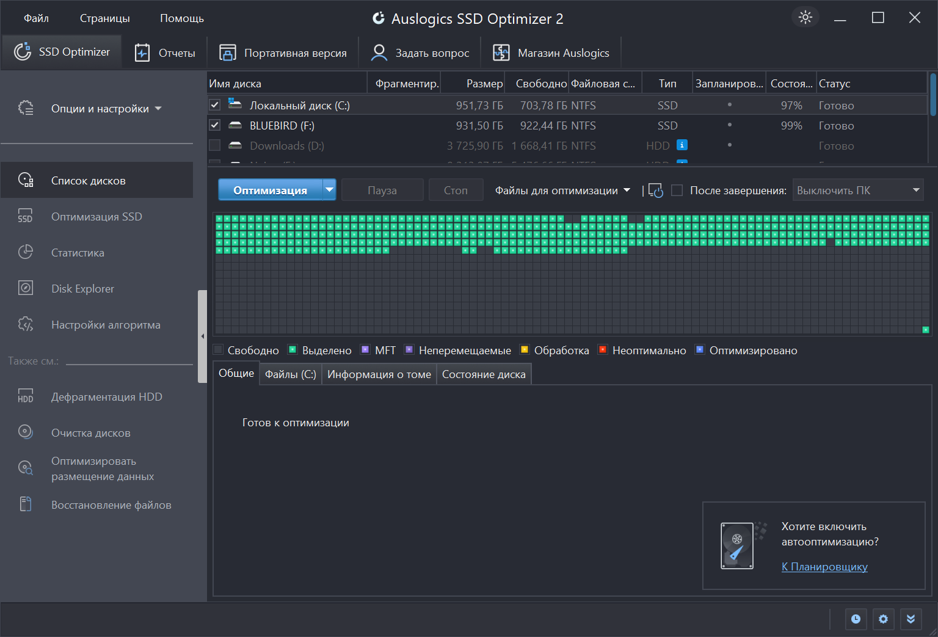Viewport: 938px width, 637px height.
Task: Open the Disk Explorer sidebar icon
Action: point(26,288)
